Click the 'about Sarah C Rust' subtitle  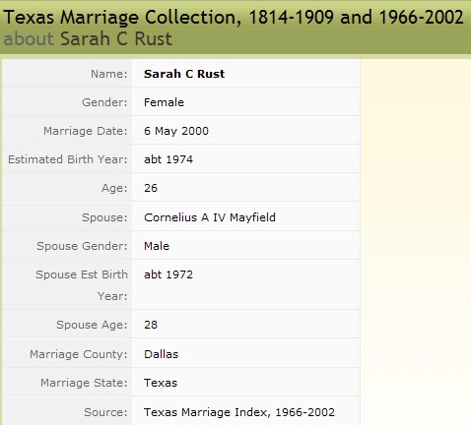coord(88,38)
